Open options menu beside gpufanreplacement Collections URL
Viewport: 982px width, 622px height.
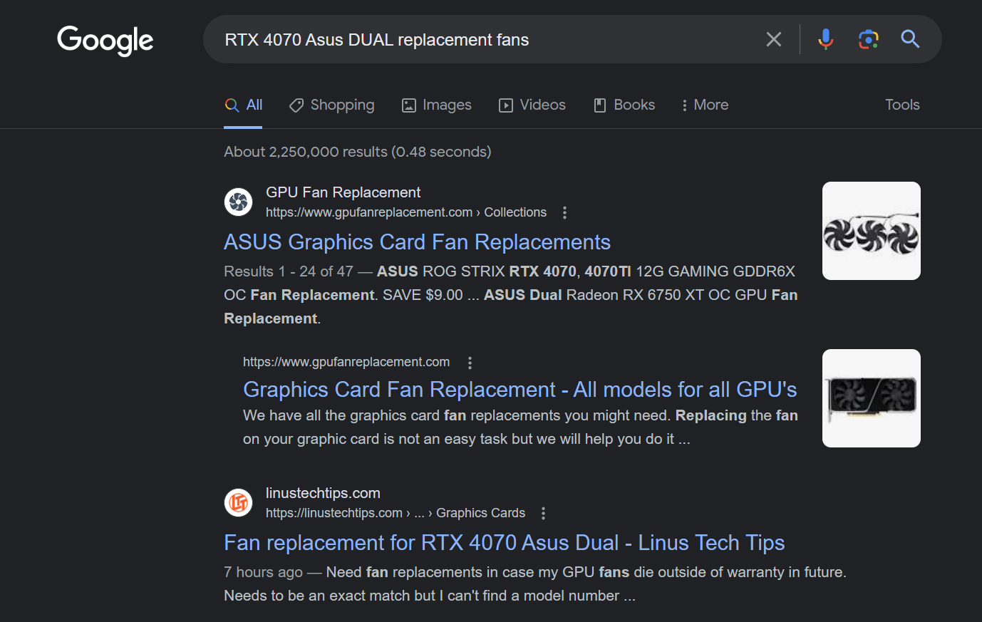[x=564, y=212]
